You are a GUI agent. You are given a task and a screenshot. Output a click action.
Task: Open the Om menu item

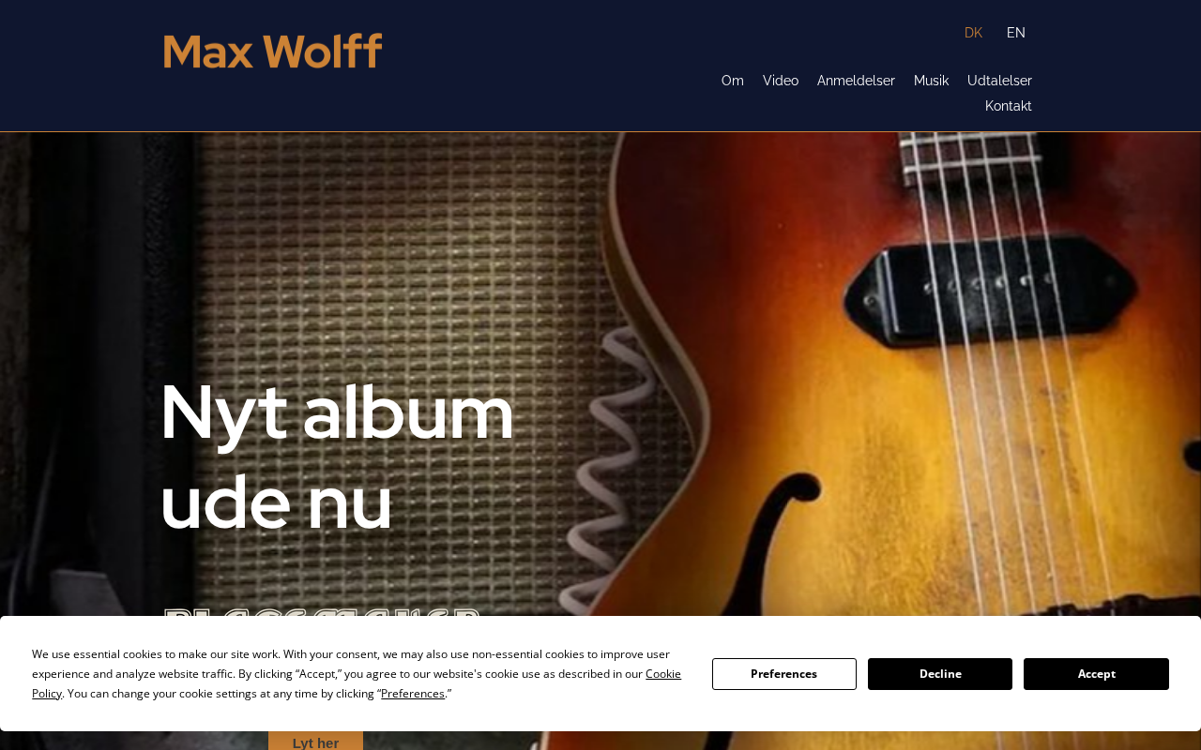733,81
